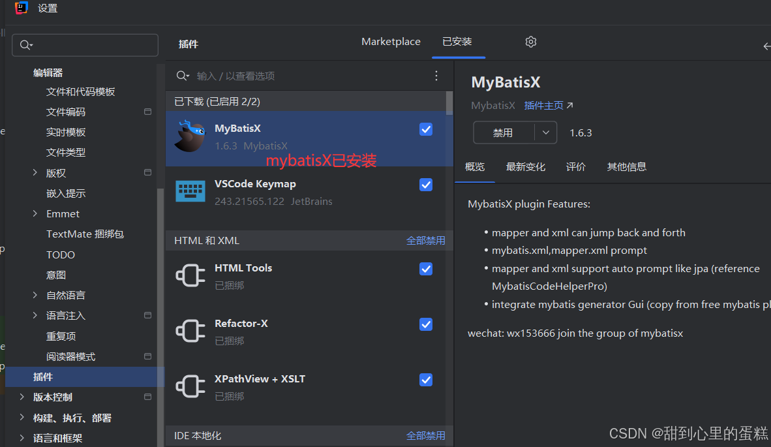Expand the 构建、执行、部署 section
This screenshot has width=771, height=447.
(x=22, y=418)
